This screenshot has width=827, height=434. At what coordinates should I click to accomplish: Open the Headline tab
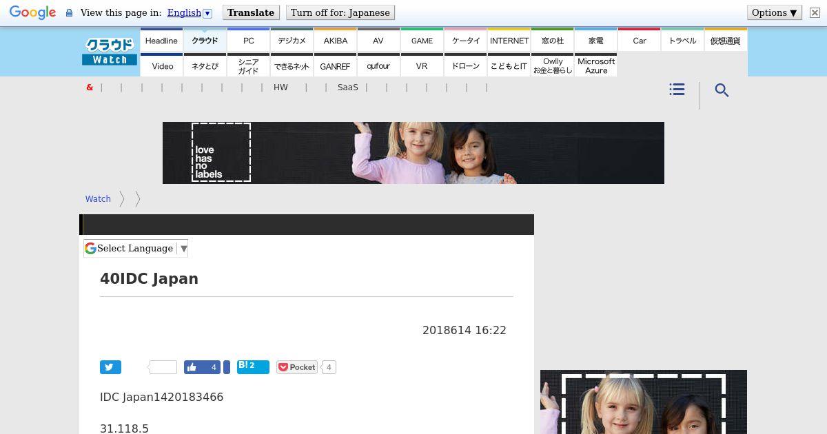[x=161, y=40]
